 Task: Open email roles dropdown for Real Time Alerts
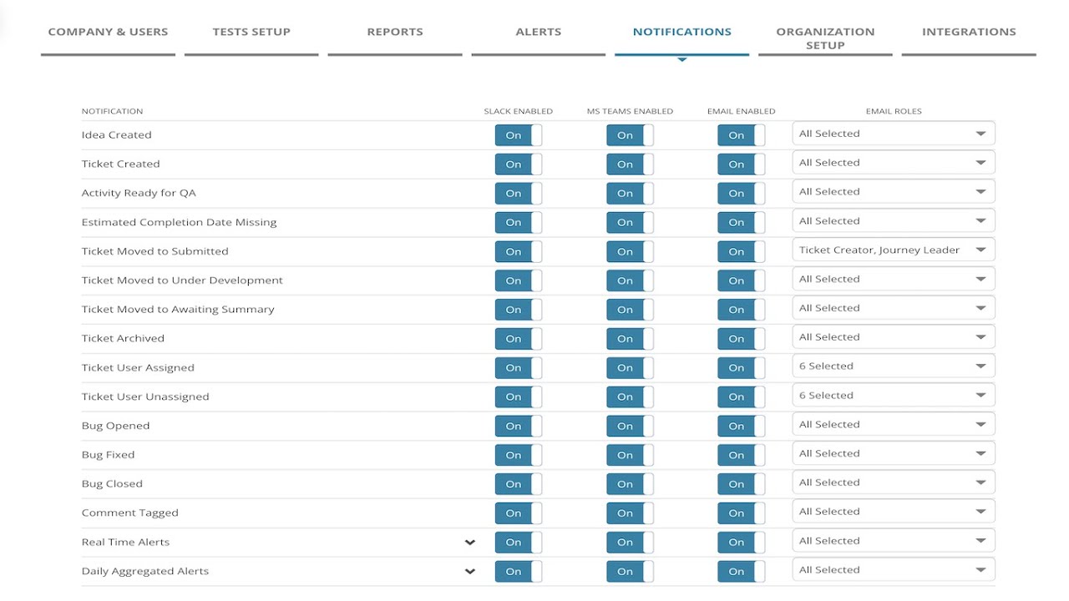[894, 541]
